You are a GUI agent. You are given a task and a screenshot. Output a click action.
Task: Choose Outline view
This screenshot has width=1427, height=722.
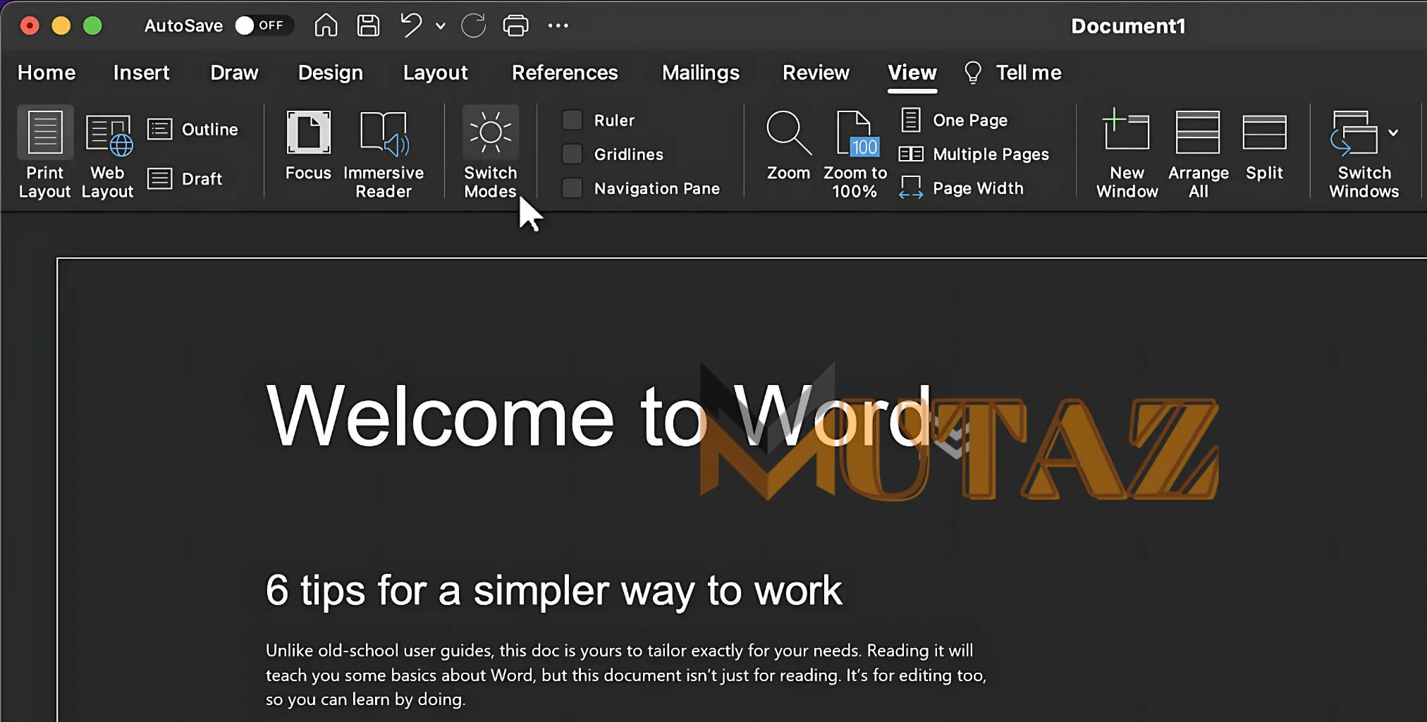coord(192,130)
